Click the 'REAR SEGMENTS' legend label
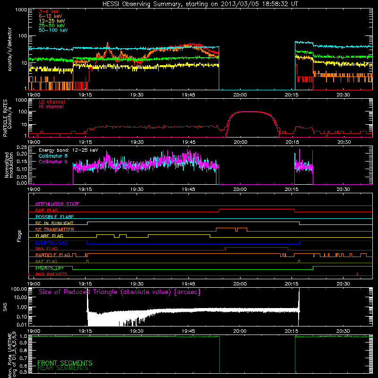This screenshot has width=378, height=378. tap(63, 368)
